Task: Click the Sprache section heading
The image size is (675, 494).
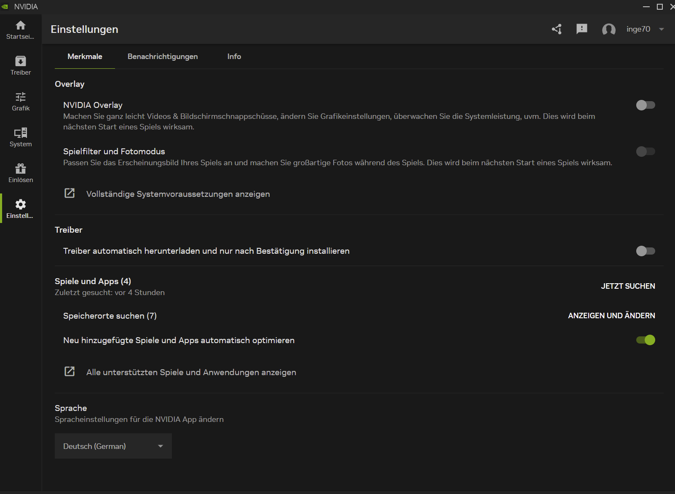Action: [71, 408]
